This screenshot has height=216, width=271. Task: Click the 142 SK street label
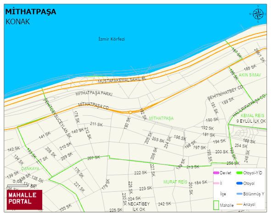click(14, 149)
